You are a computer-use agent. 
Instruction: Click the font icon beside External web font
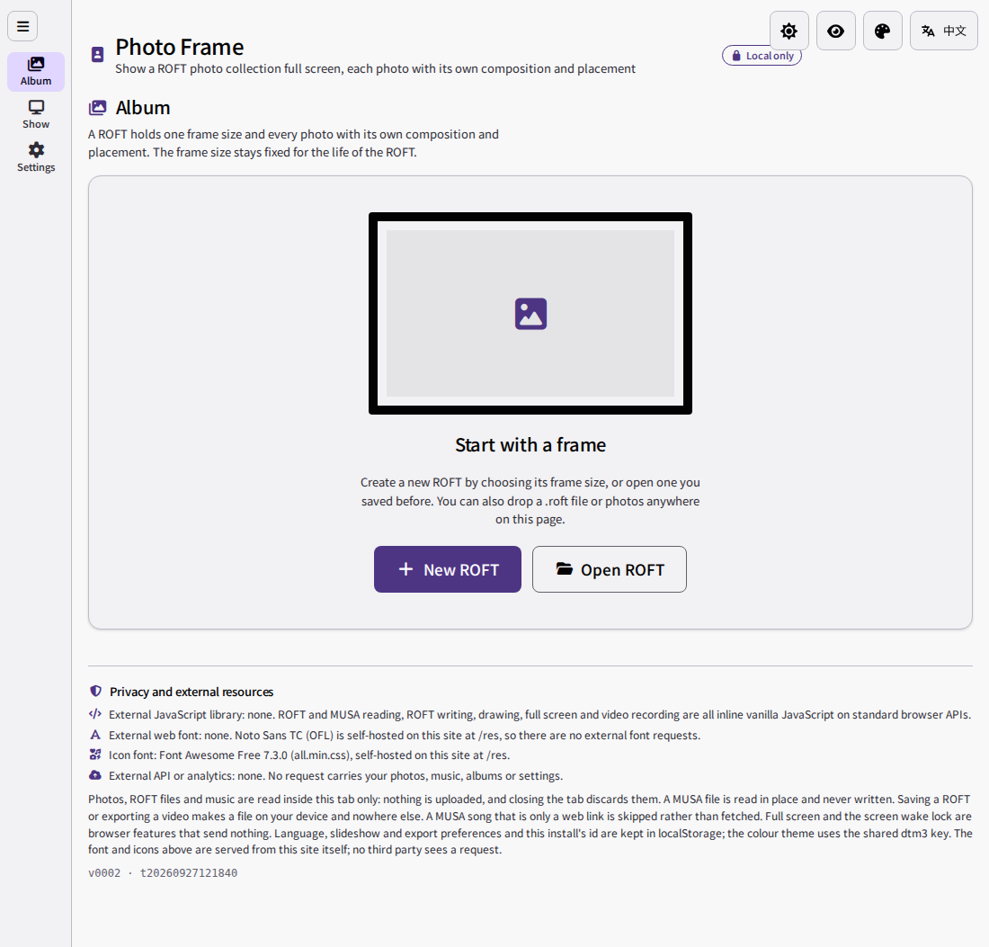pyautogui.click(x=95, y=735)
